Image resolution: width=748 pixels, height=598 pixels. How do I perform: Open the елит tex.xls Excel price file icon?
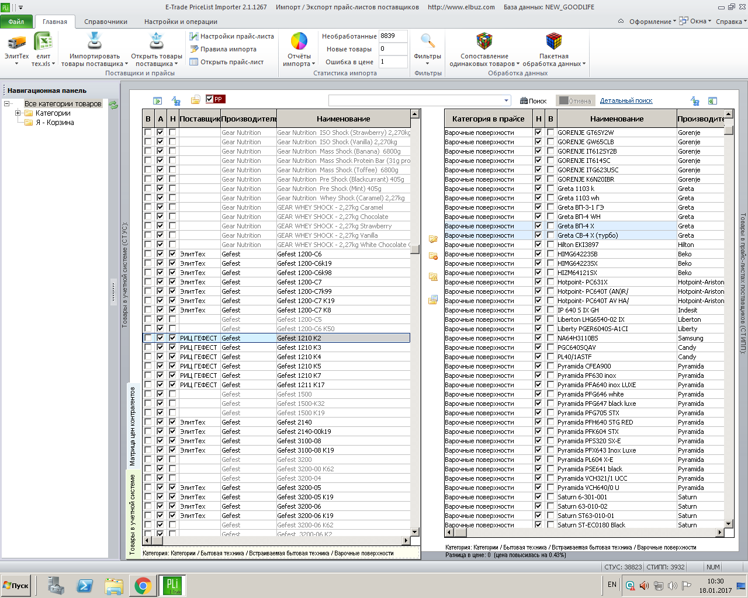click(x=43, y=42)
